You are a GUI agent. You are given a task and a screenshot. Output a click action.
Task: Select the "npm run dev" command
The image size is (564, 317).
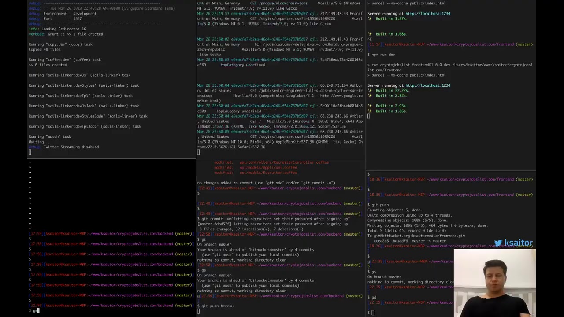pyautogui.click(x=383, y=55)
